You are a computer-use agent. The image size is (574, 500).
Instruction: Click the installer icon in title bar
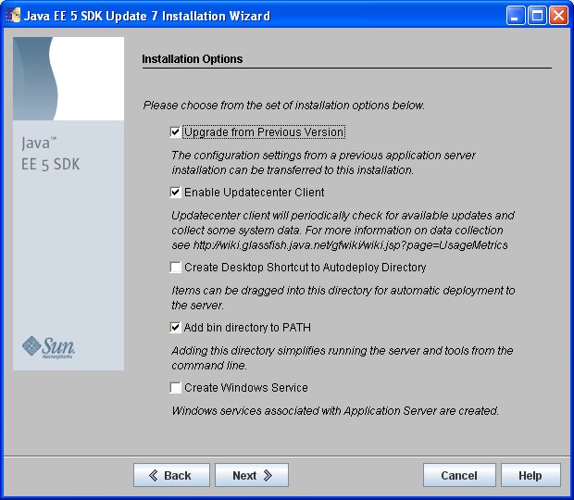tap(13, 16)
